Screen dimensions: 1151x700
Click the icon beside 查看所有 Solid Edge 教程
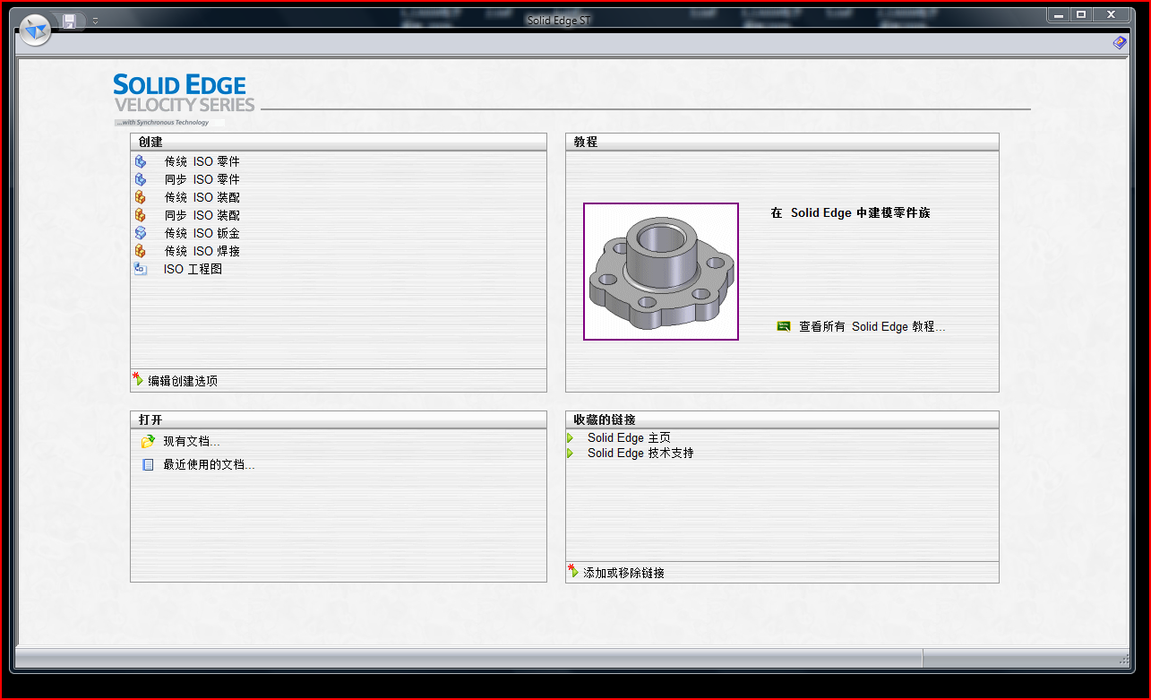[784, 326]
